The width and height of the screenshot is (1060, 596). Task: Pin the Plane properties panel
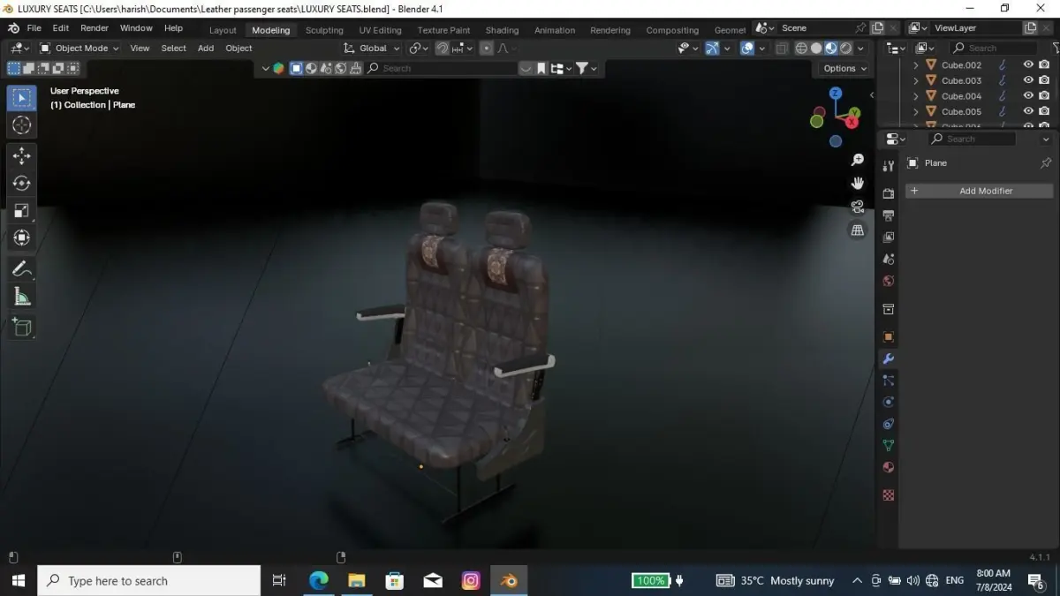pos(1046,163)
